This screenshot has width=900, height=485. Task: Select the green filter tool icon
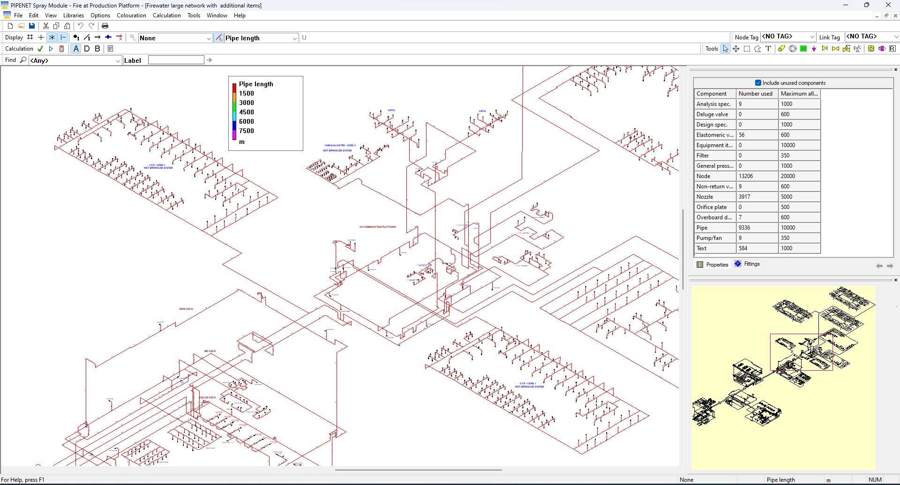point(803,49)
